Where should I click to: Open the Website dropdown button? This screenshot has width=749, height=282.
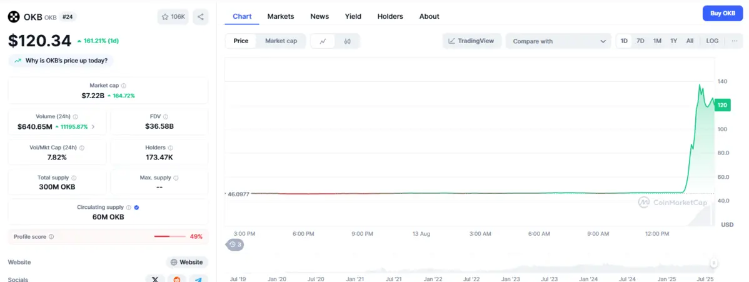point(187,262)
